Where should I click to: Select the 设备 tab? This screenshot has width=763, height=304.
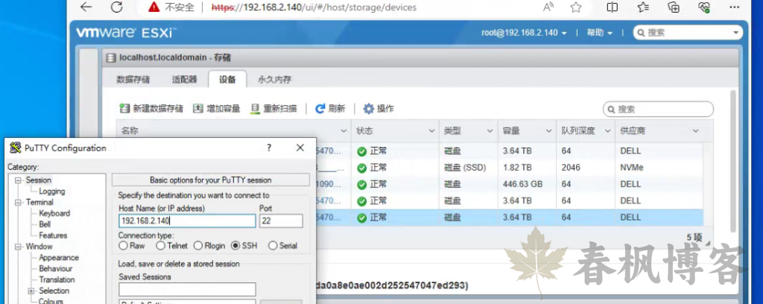pyautogui.click(x=227, y=80)
